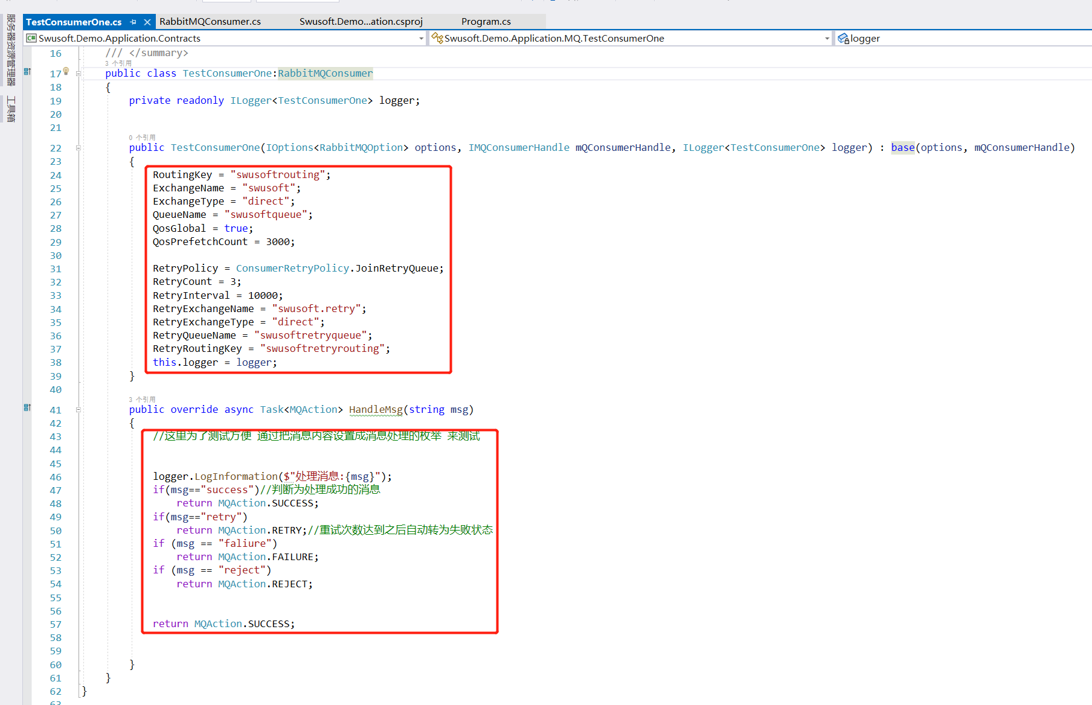Click the inheritance margin icon on line 41
The height and width of the screenshot is (705, 1092).
[27, 408]
